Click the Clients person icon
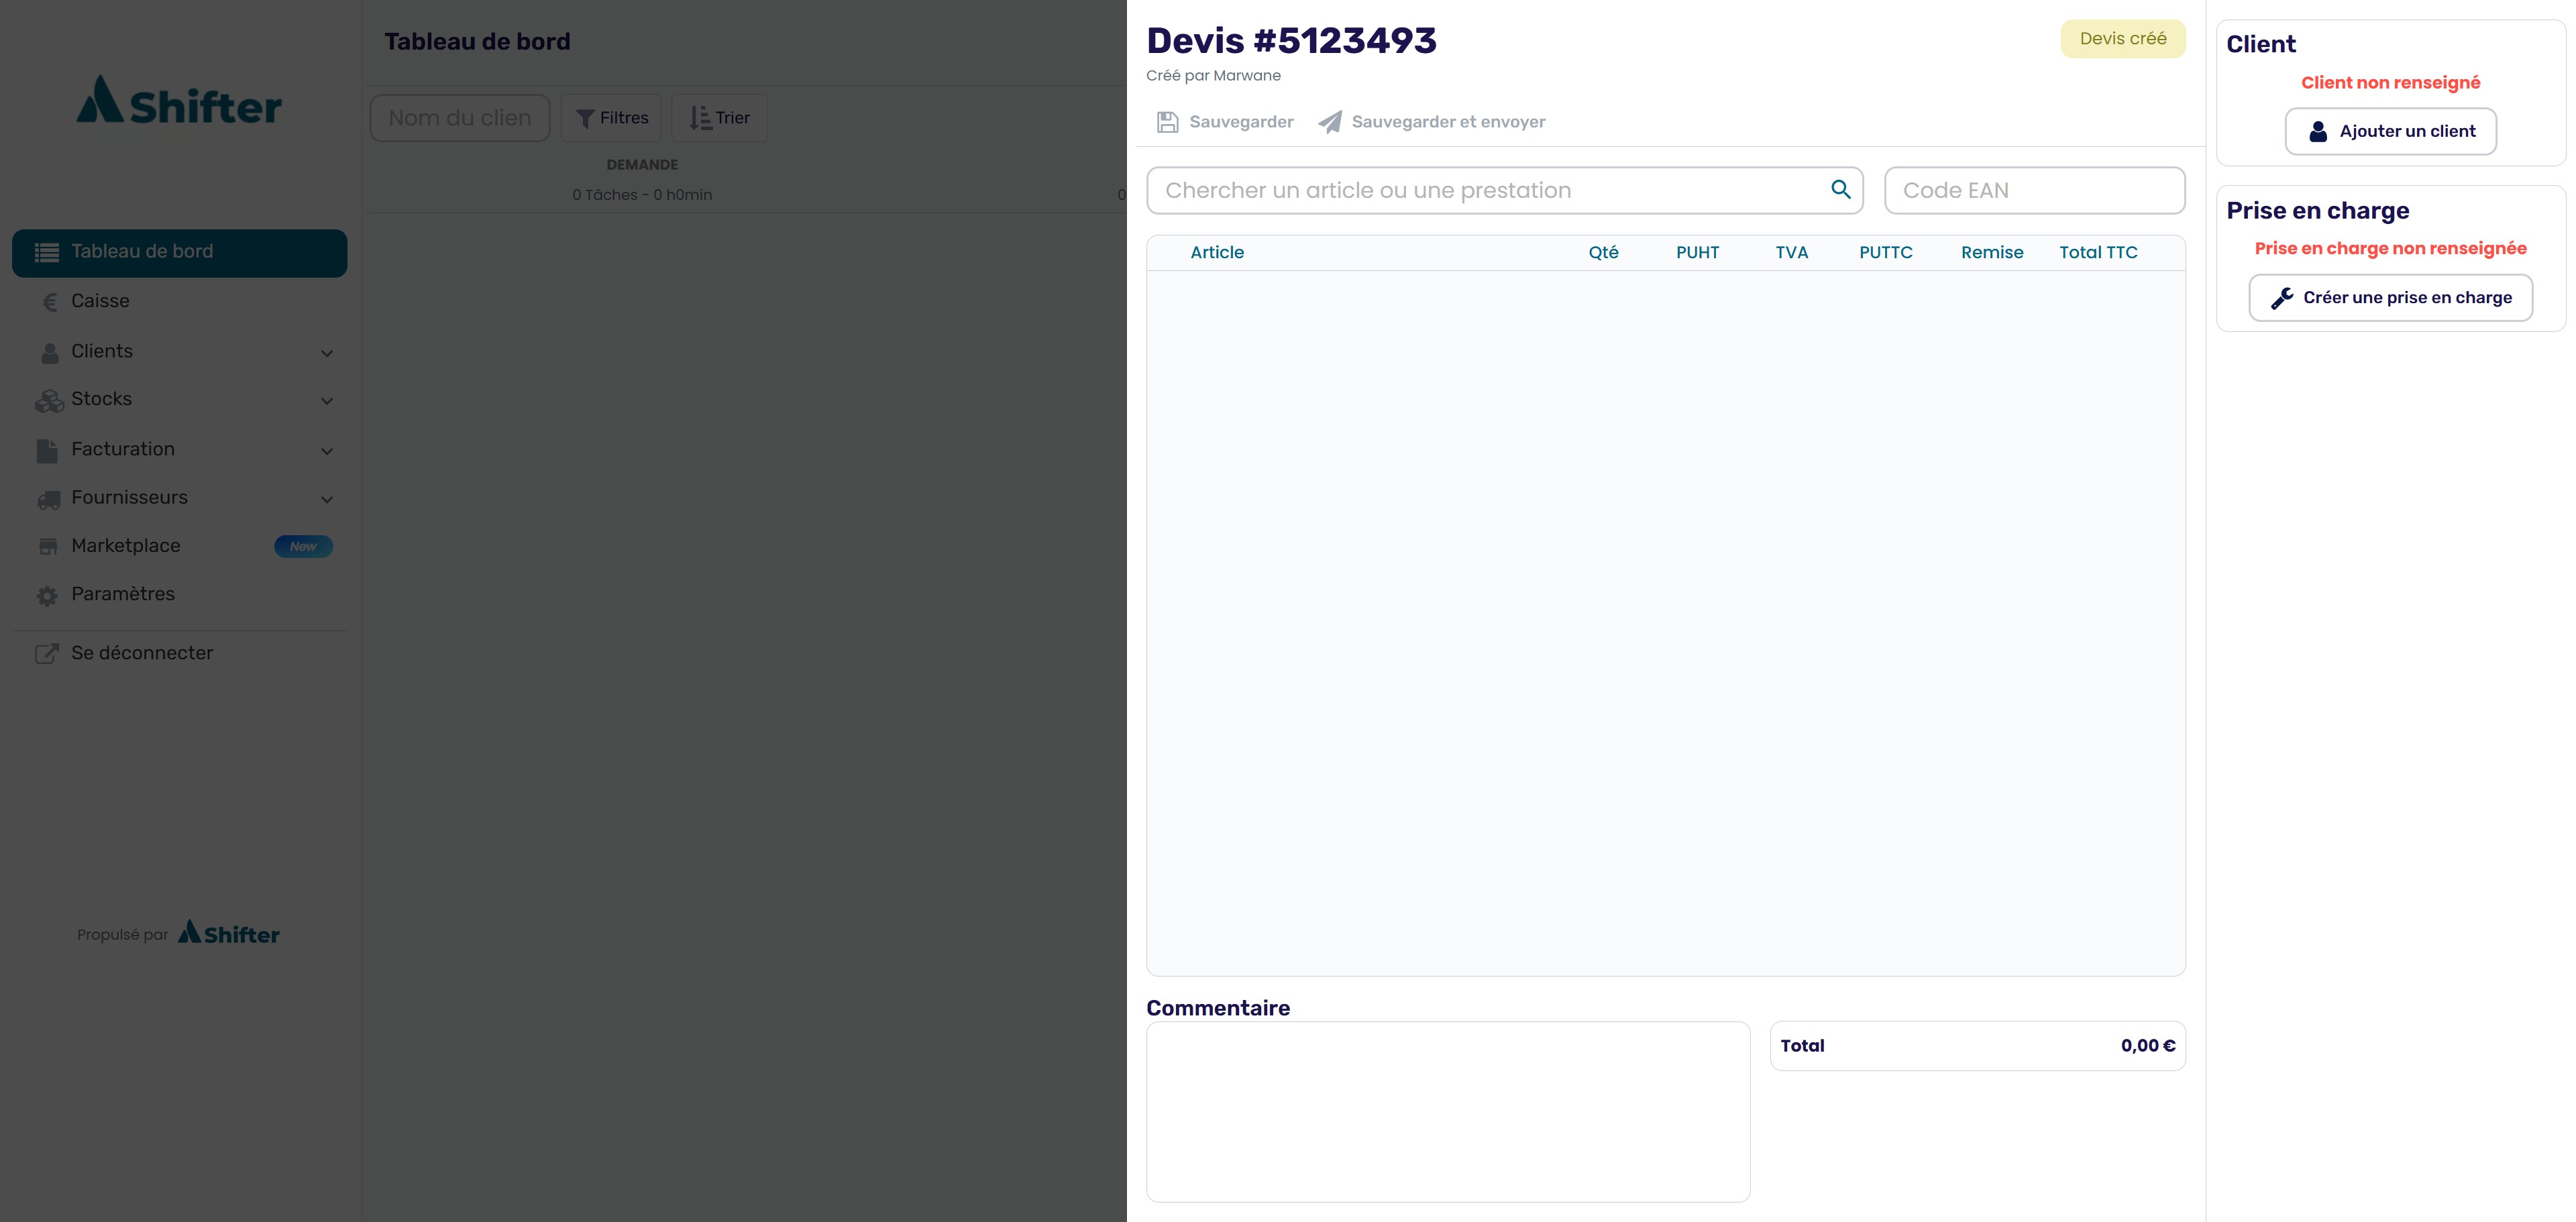The image size is (2576, 1222). (49, 352)
